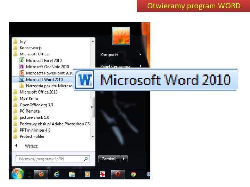
Task: Expand the Komputer submenu arrow
Action: coord(141,54)
